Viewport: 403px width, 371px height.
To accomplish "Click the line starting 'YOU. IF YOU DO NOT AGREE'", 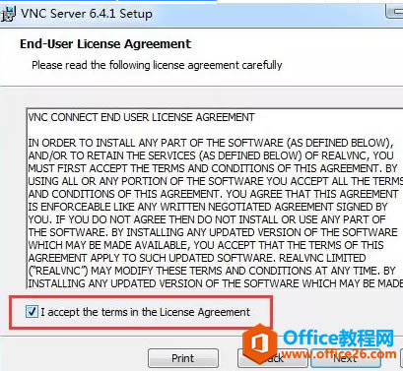I will (x=207, y=219).
